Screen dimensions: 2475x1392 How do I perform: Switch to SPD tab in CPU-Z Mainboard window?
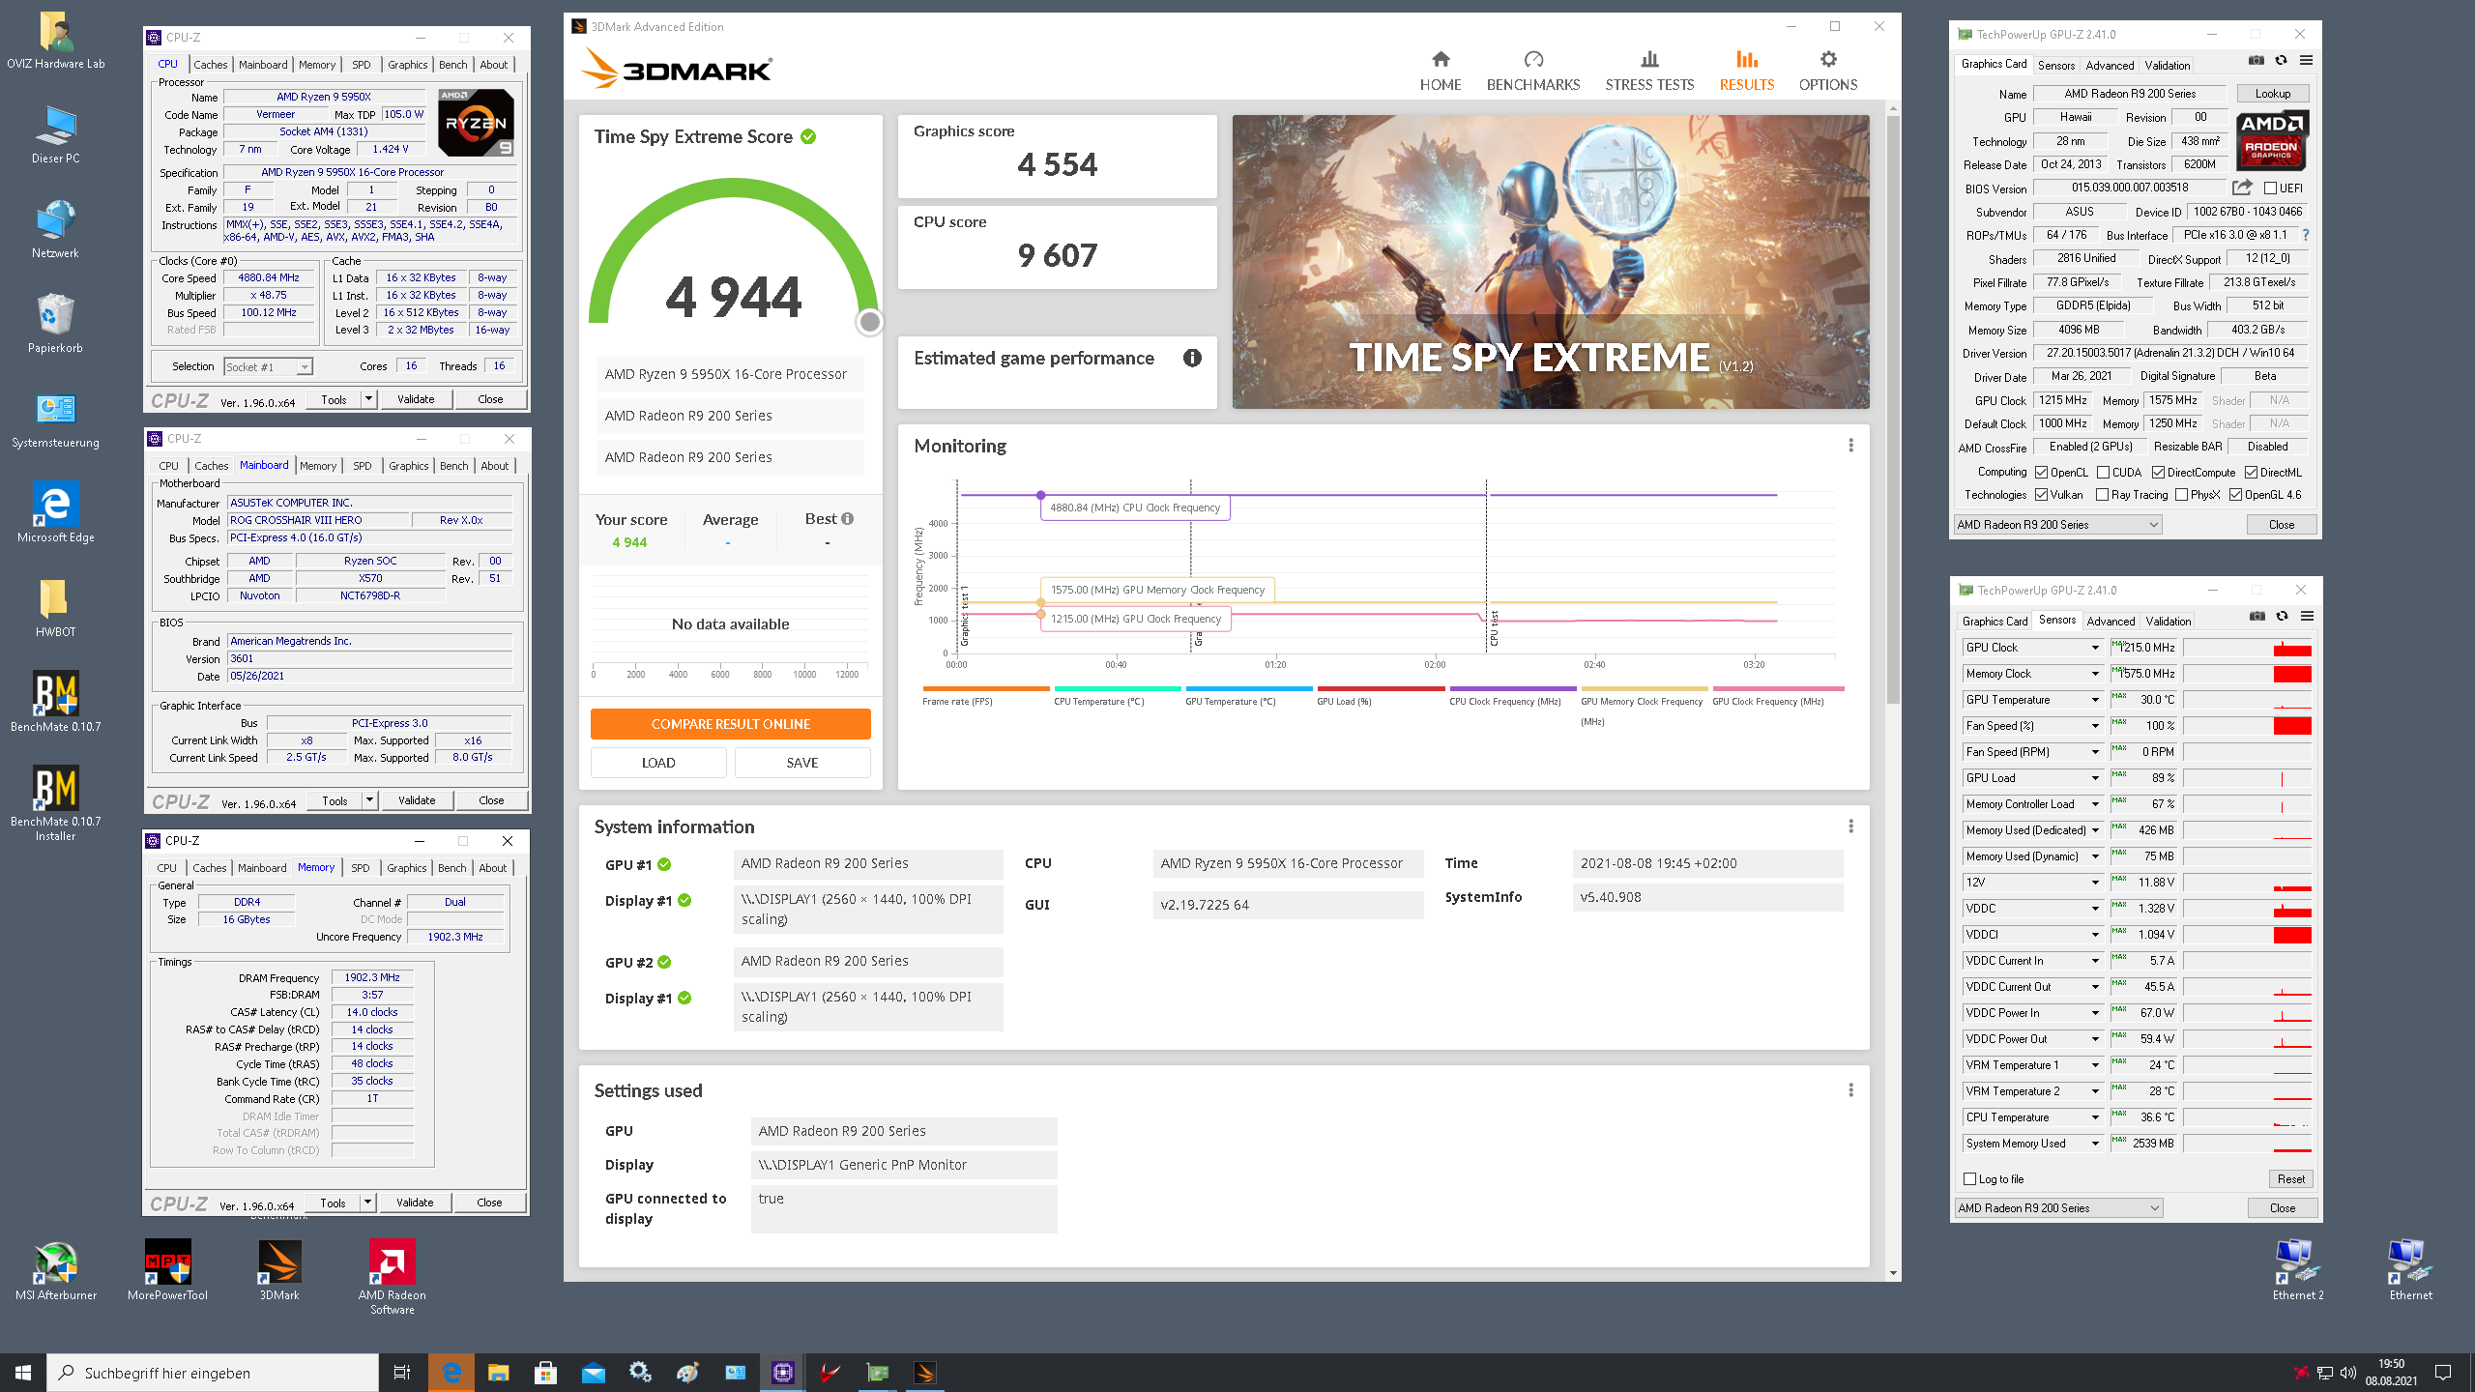363,466
